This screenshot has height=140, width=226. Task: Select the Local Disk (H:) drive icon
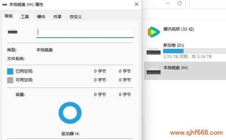tap(154, 71)
